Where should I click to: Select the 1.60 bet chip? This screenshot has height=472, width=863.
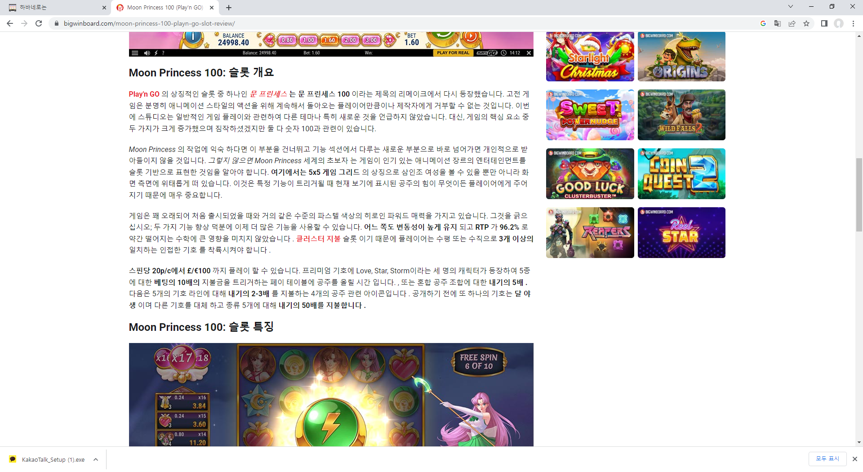[329, 40]
